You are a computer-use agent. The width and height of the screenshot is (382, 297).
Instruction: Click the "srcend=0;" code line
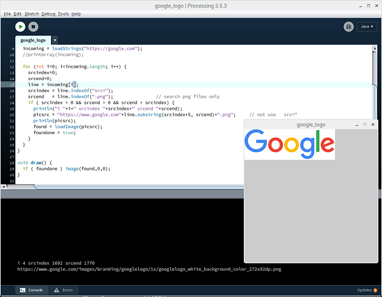[x=40, y=78]
